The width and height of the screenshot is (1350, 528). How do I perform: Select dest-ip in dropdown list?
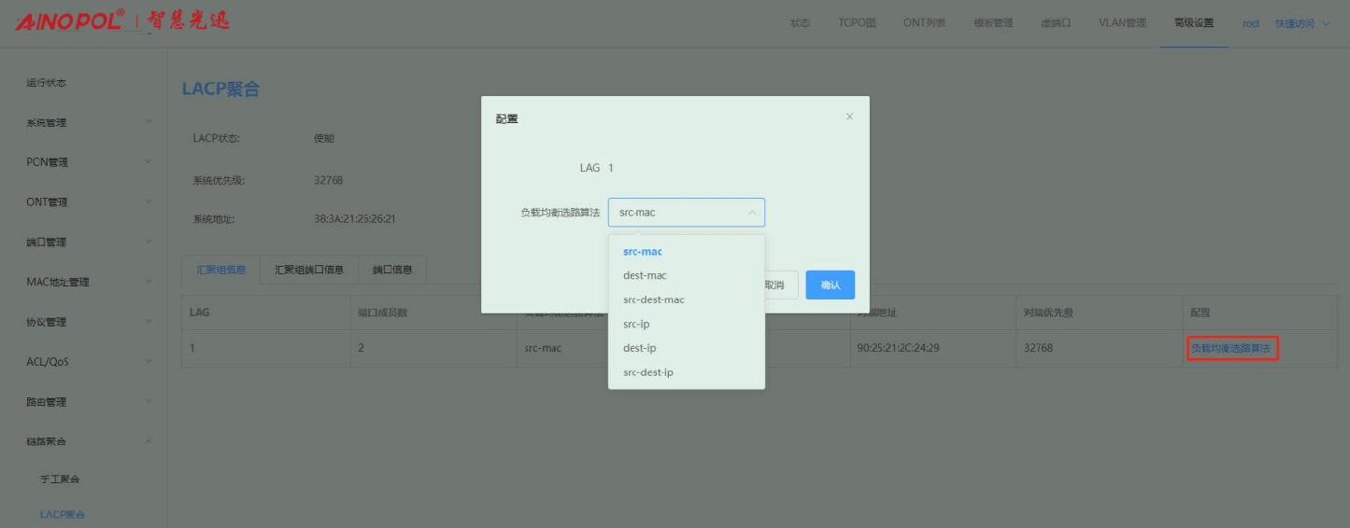[639, 349]
